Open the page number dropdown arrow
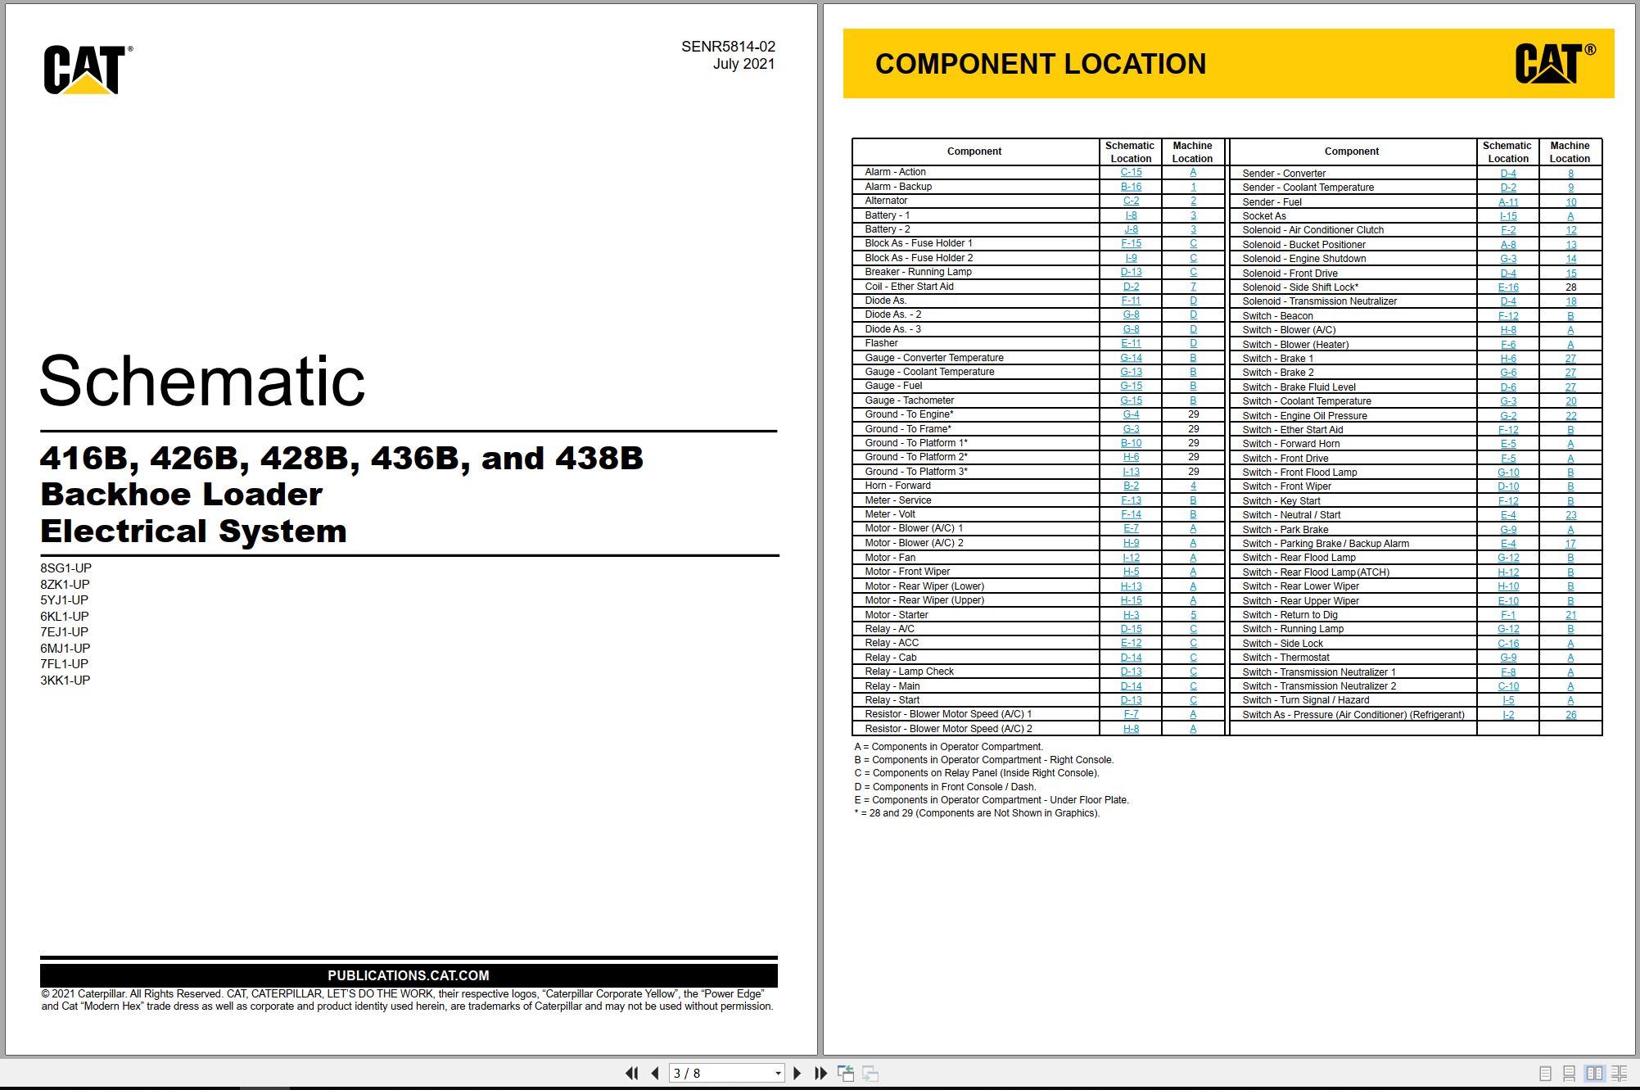Viewport: 1640px width, 1090px height. [778, 1073]
